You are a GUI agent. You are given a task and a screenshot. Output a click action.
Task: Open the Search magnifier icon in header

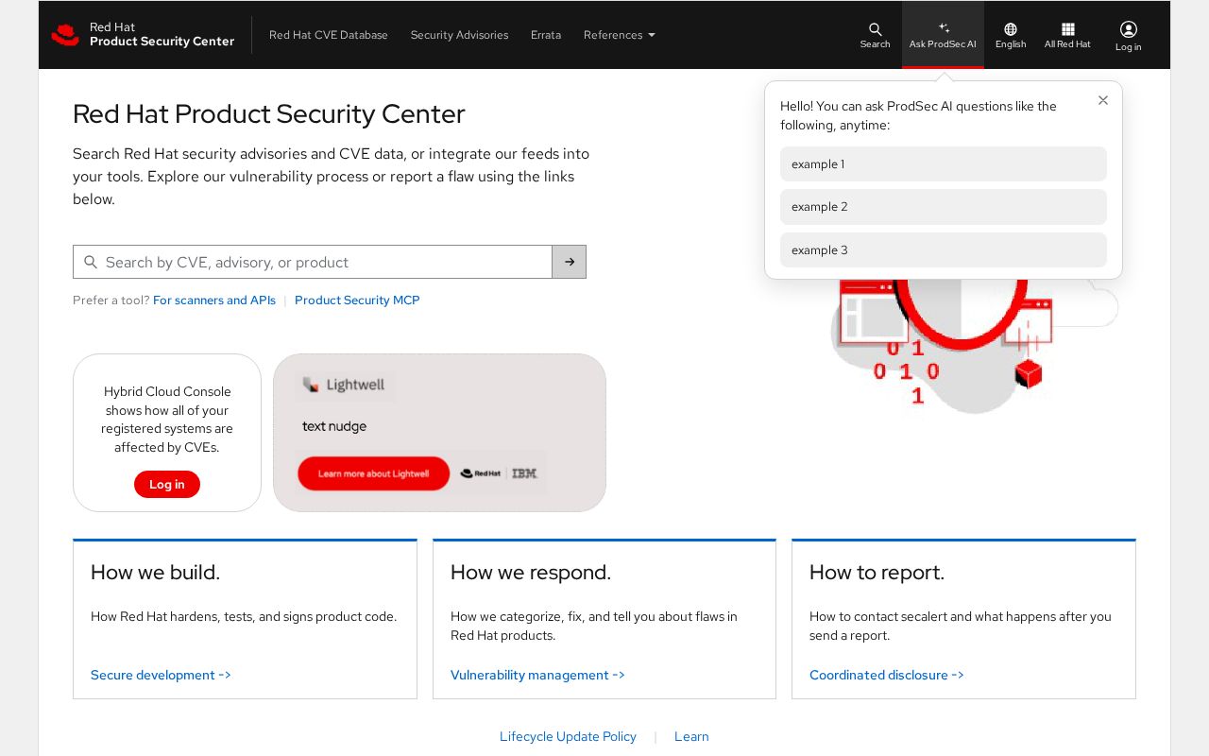(x=875, y=29)
